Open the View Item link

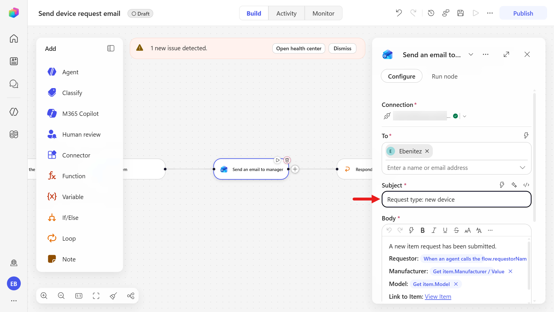tap(438, 297)
